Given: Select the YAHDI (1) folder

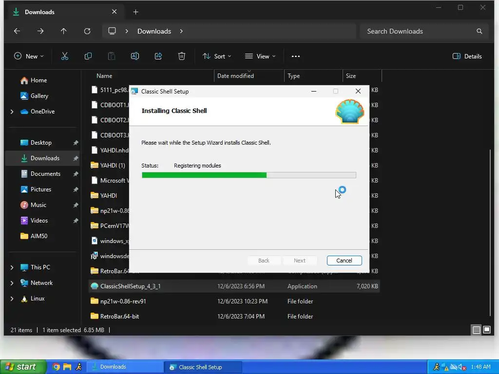Looking at the screenshot, I should [108, 166].
